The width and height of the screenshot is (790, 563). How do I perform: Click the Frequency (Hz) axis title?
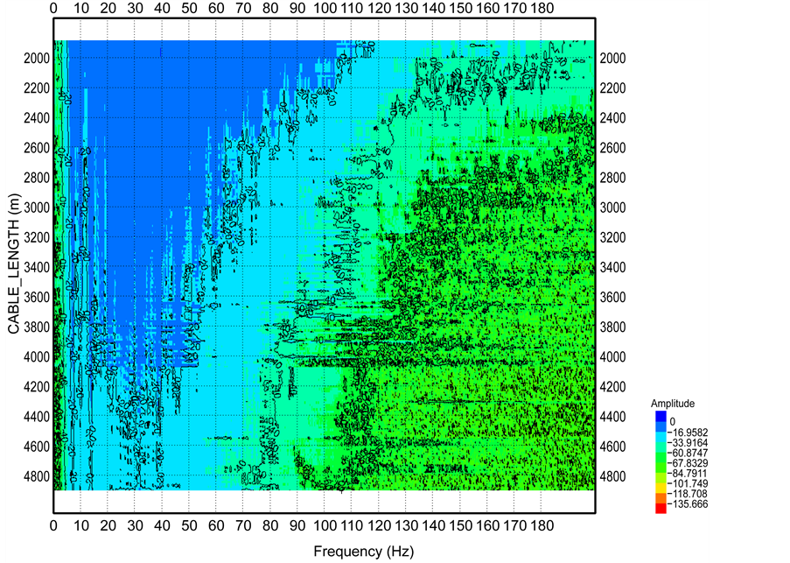coord(363,552)
